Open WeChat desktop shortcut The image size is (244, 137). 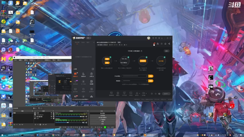[11, 41]
